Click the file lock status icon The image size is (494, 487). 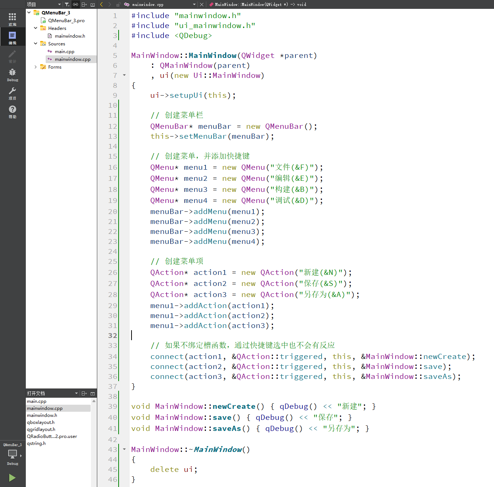(118, 4)
